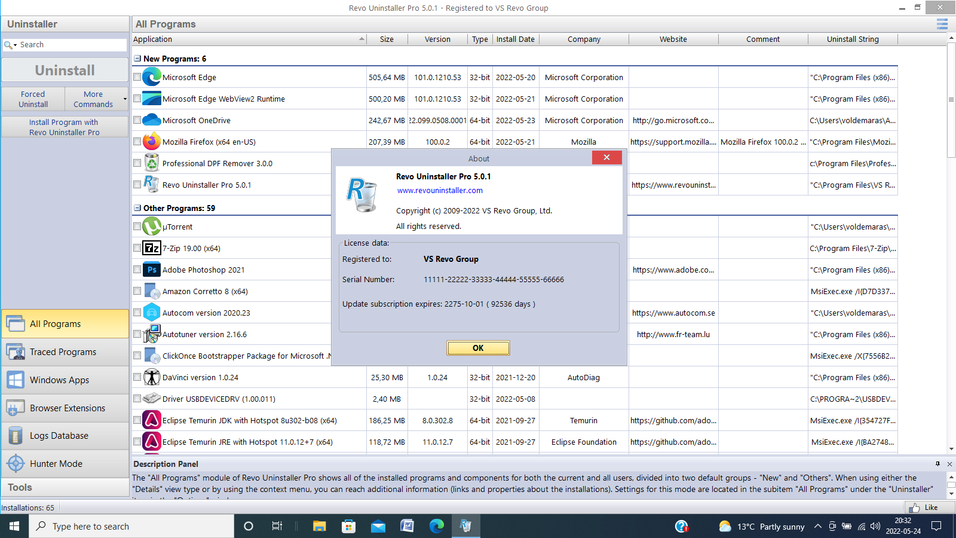Click the Driver USBDEVICEDRV icon
Viewport: 956px width, 538px height.
[x=152, y=399]
